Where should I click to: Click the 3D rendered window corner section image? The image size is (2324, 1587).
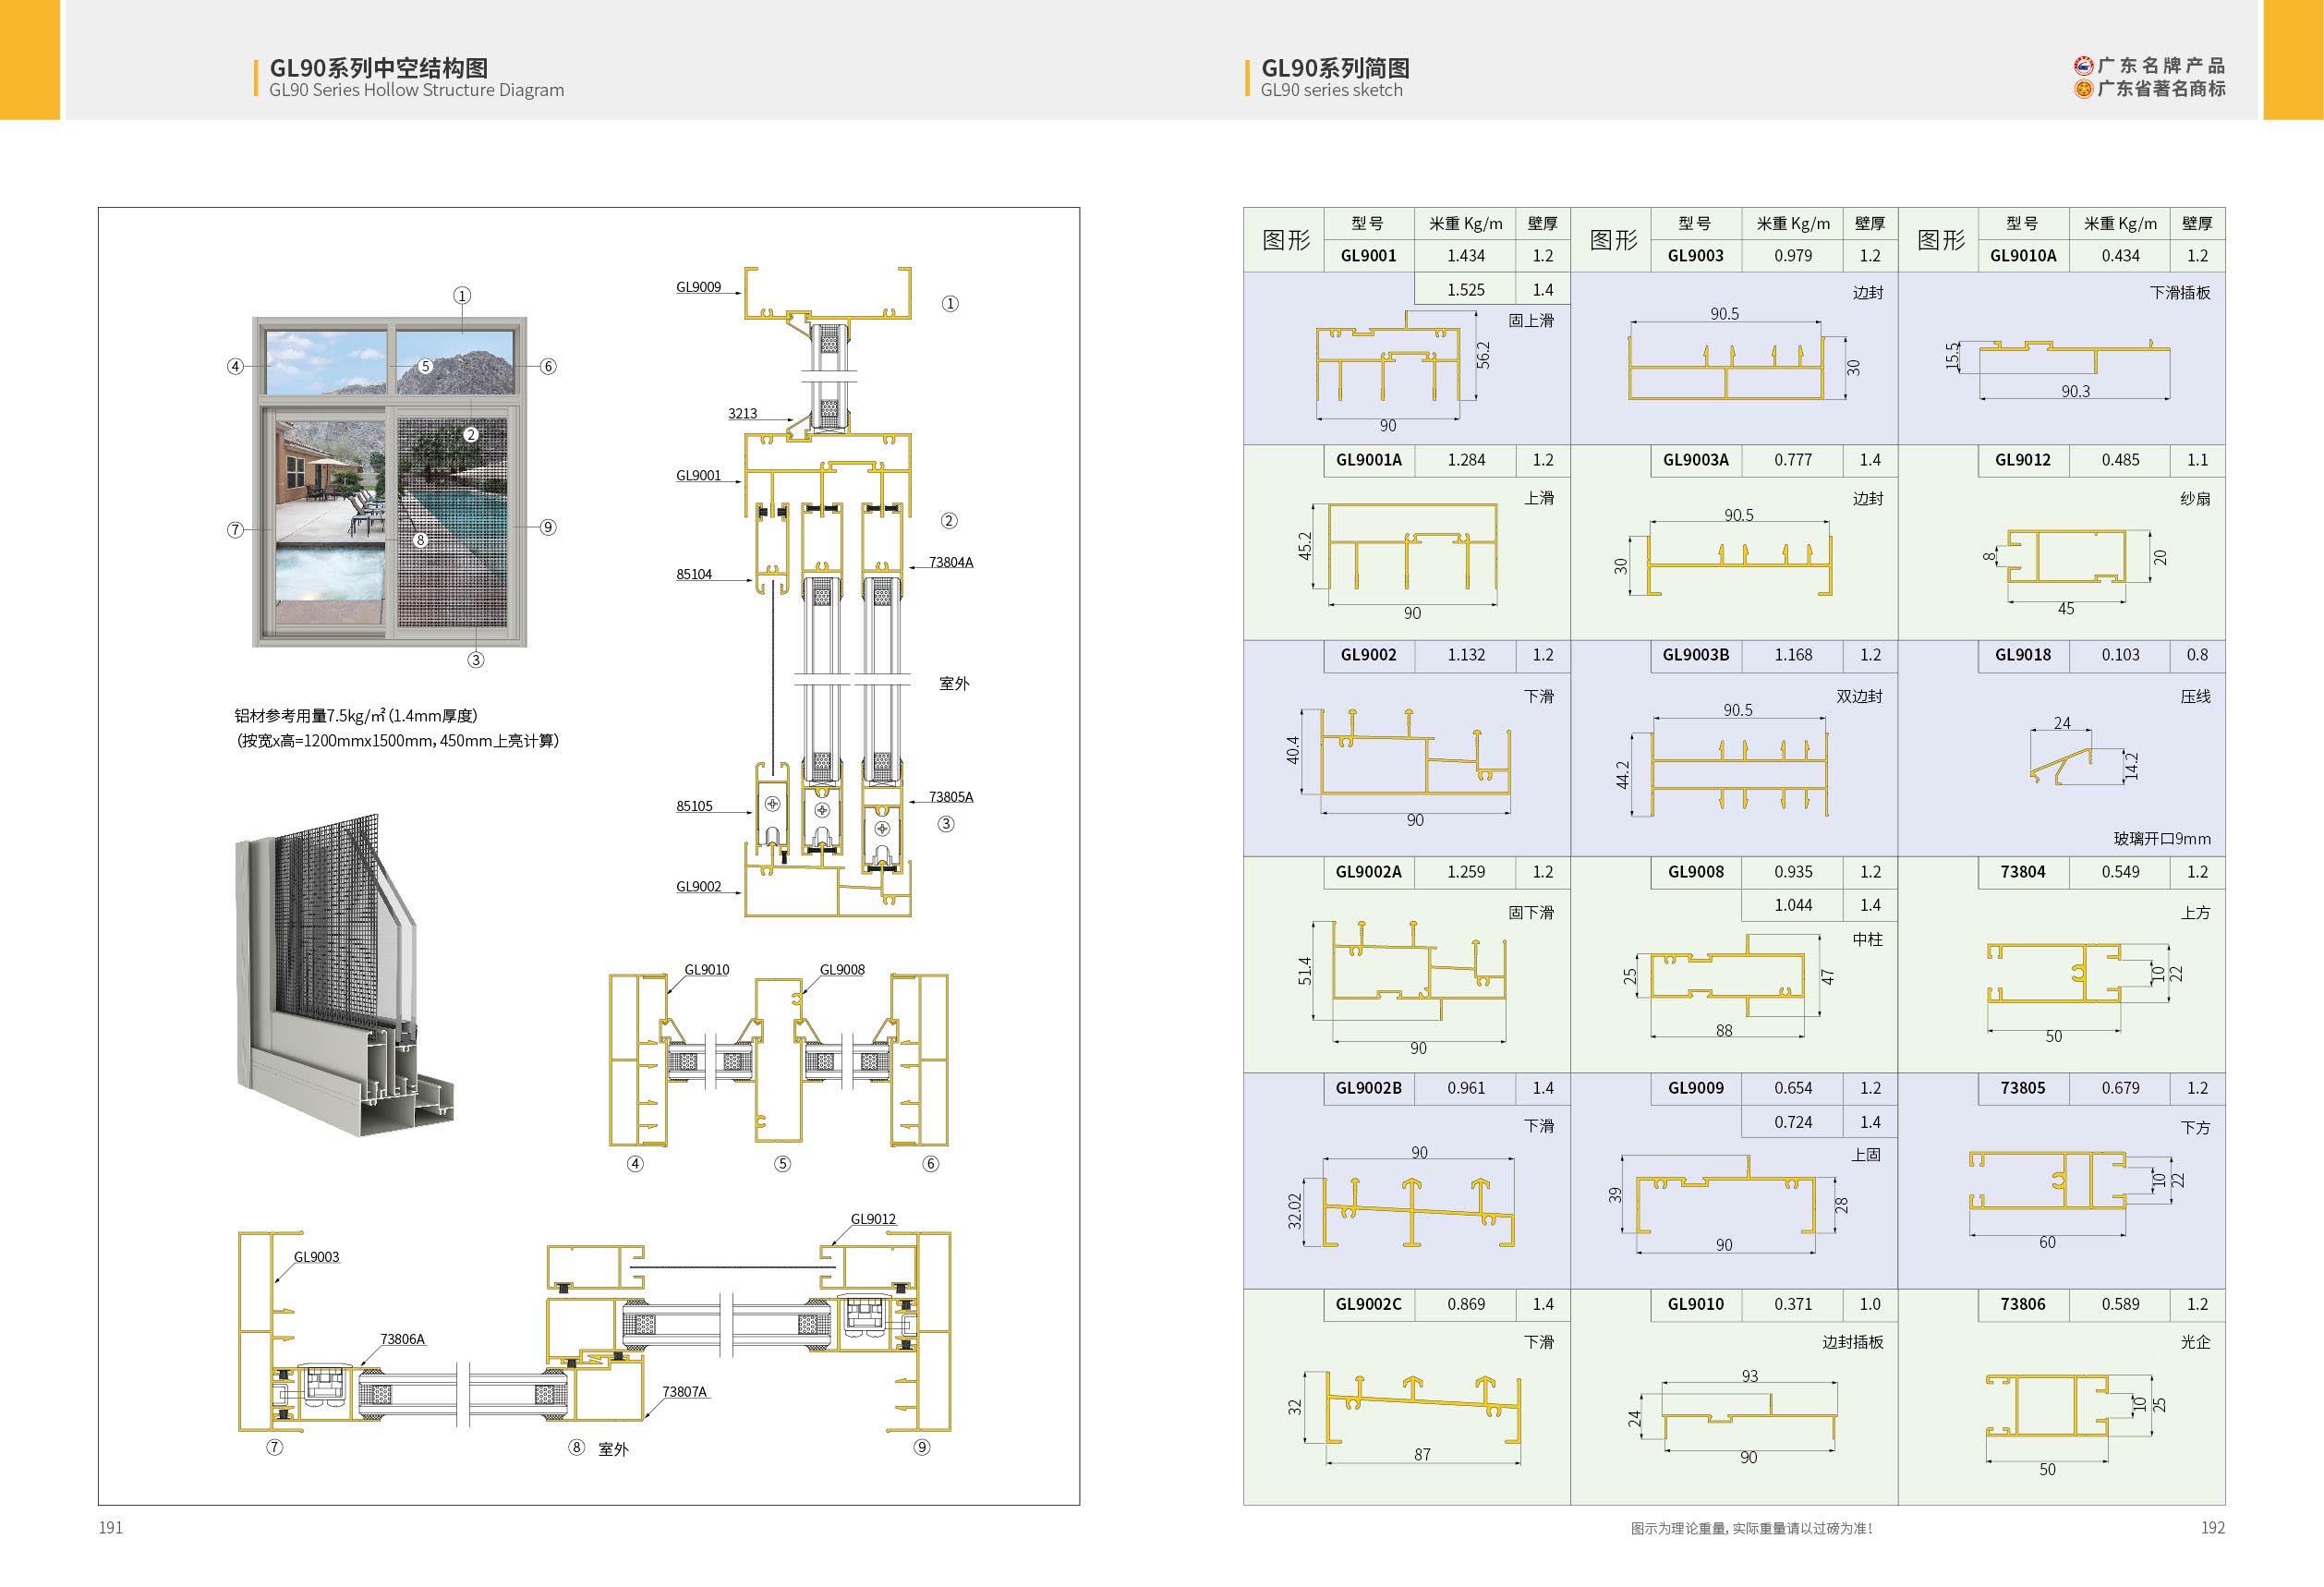344,975
